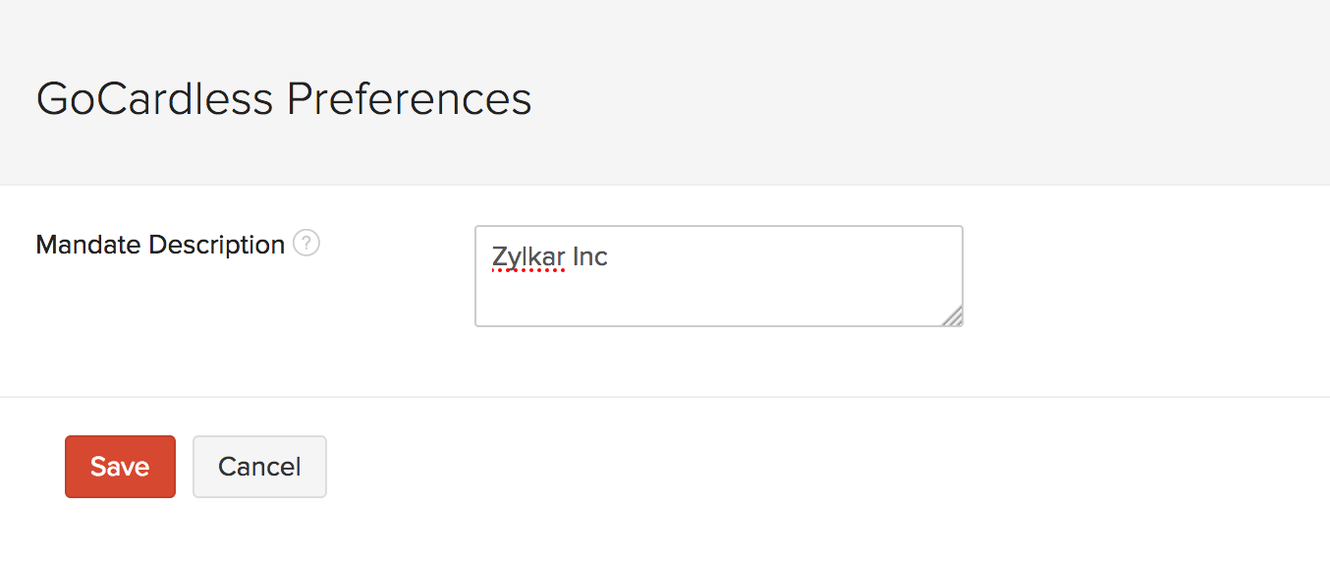Focus the field containing Zylkar Inc
The height and width of the screenshot is (564, 1330).
718,276
